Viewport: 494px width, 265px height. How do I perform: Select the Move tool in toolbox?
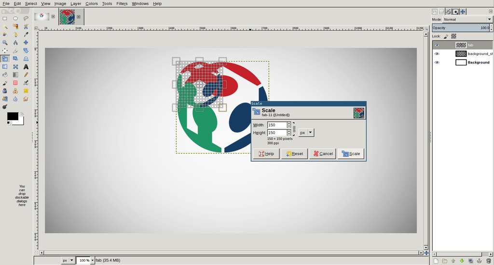tap(26, 42)
